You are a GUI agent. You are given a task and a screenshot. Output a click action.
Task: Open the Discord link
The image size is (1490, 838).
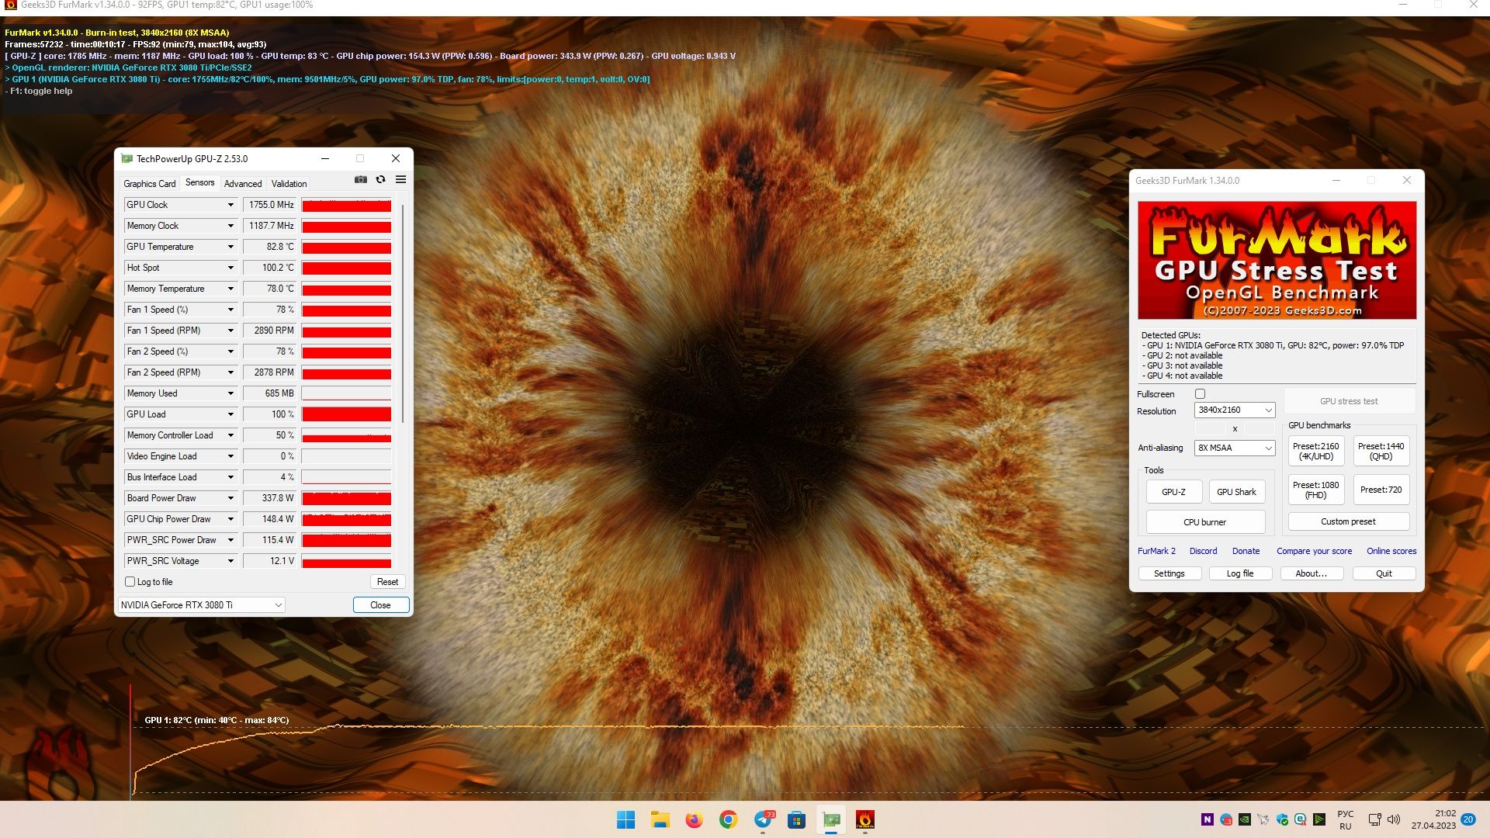click(1203, 551)
